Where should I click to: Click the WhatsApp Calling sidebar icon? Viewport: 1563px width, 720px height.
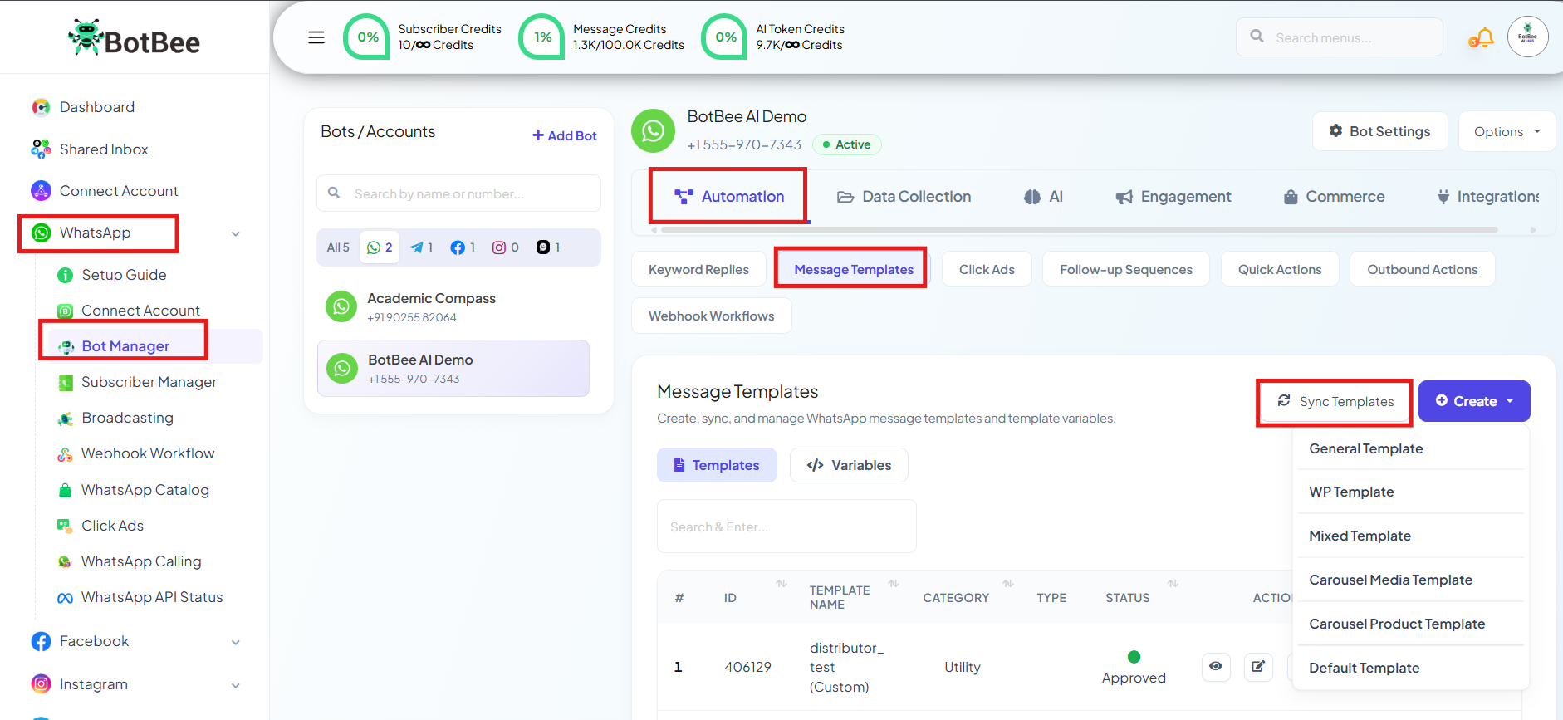(x=65, y=562)
